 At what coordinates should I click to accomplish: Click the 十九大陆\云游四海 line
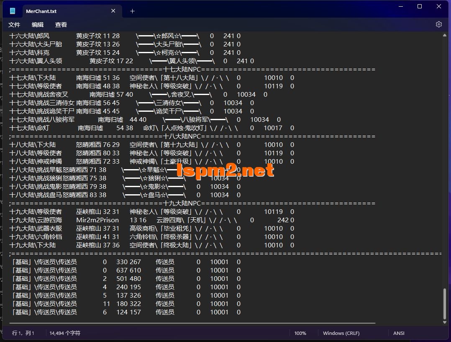point(151,220)
